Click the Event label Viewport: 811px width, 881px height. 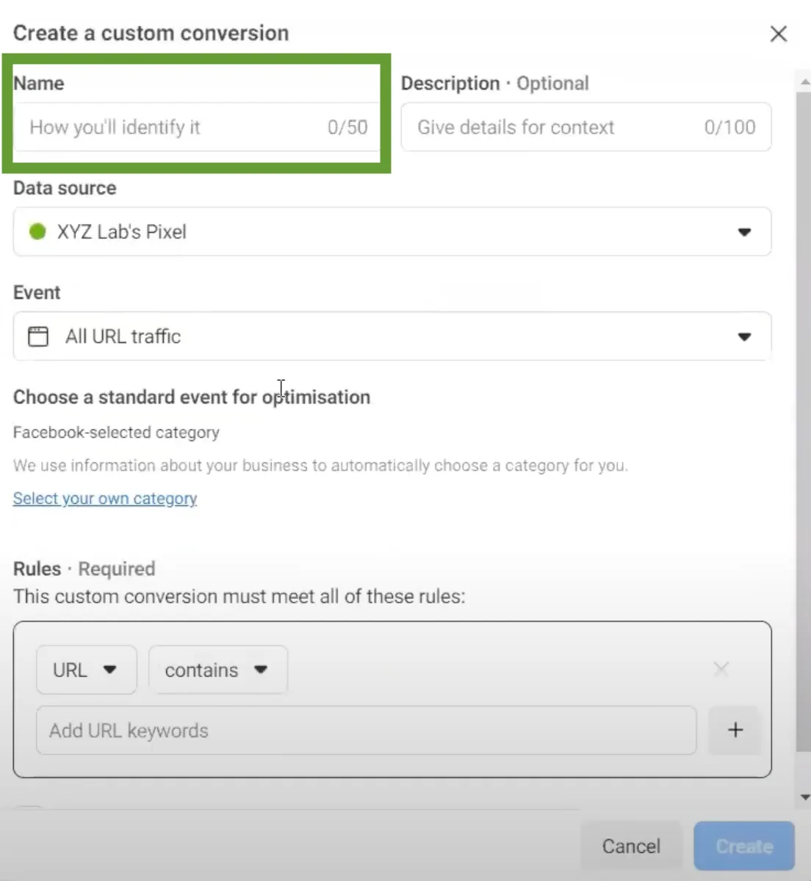37,292
